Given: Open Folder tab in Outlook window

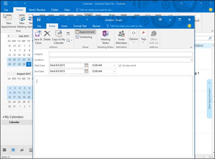Looking at the screenshot, I should coord(55,10).
